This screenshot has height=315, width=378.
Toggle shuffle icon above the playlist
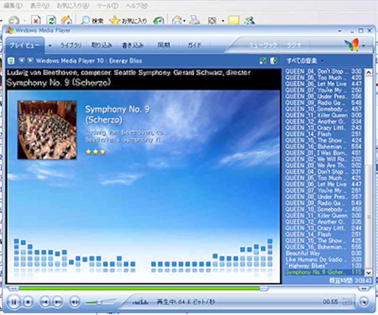263,61
